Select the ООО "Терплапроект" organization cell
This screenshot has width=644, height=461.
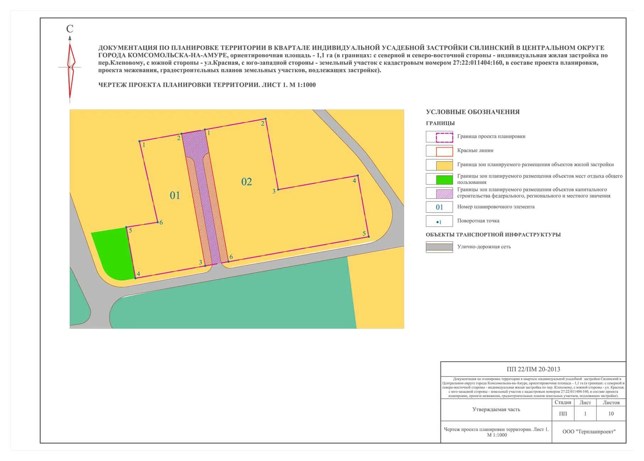click(589, 432)
